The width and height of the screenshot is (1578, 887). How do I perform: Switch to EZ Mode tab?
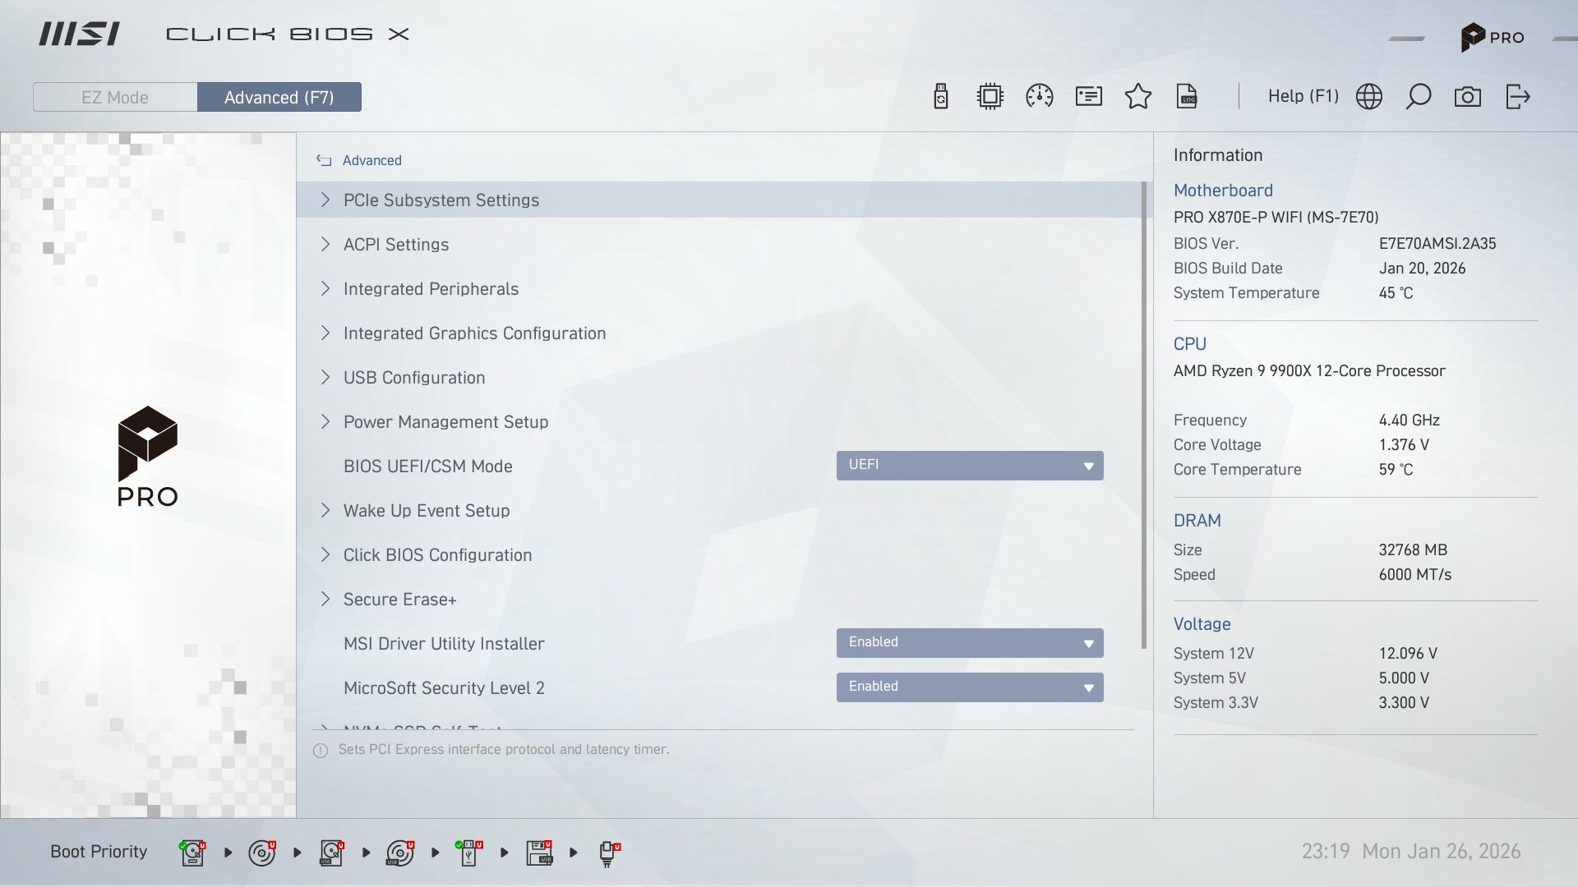114,97
